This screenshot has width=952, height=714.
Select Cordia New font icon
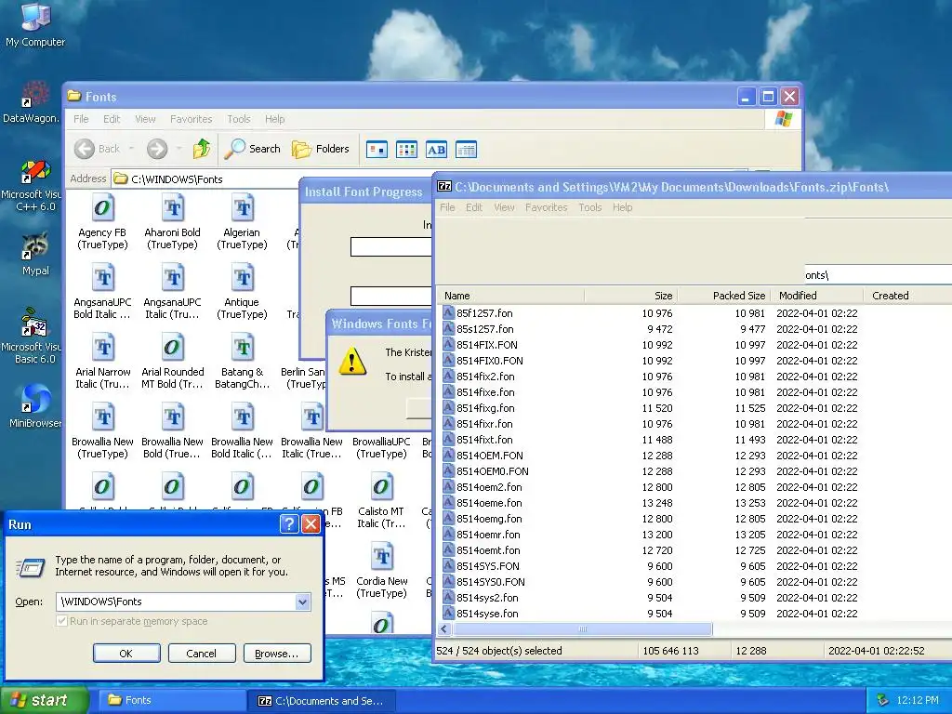tap(381, 572)
